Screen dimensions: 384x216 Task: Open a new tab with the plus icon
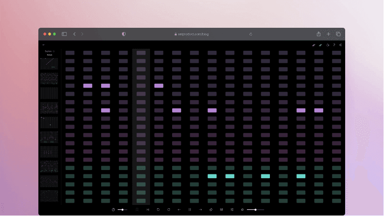(x=328, y=34)
